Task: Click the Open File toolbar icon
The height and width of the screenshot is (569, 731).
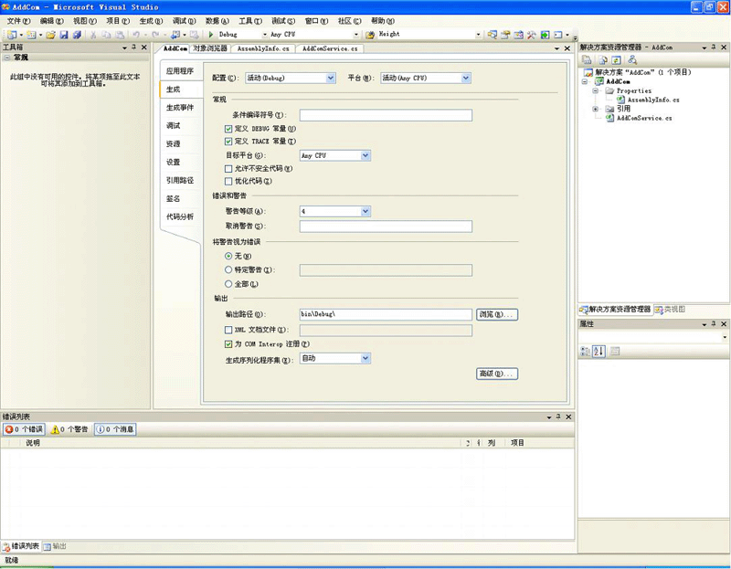Action: [x=51, y=35]
